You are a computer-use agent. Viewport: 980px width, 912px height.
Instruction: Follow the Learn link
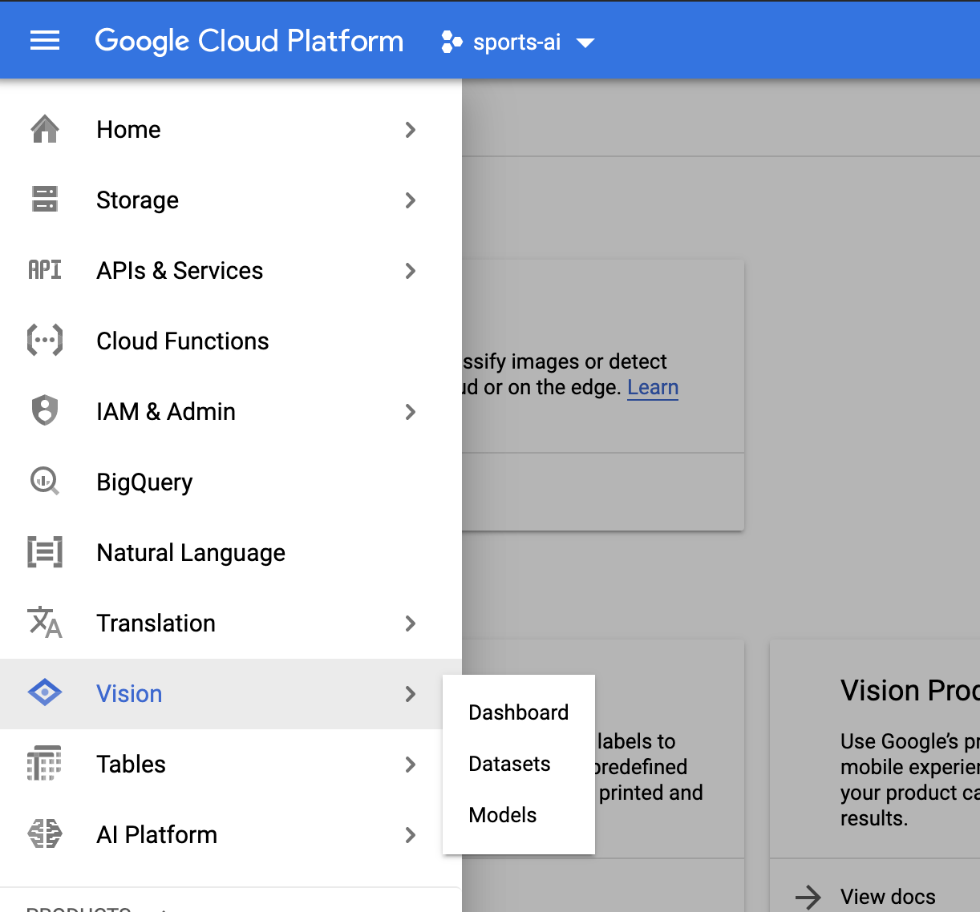652,388
